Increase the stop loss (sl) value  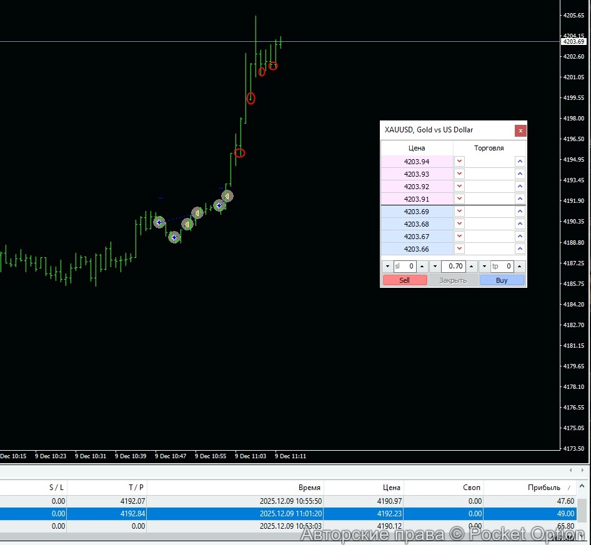coord(422,267)
